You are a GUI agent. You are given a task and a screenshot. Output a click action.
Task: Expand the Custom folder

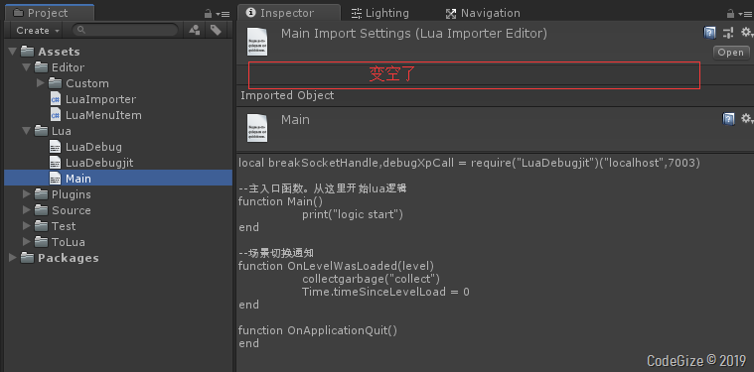tap(41, 83)
